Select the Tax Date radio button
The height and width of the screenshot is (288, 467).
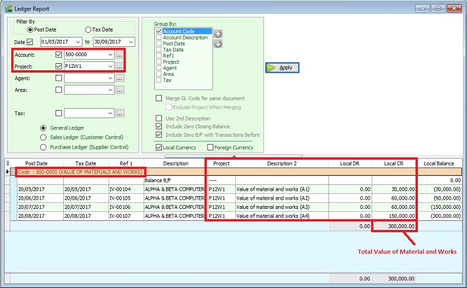click(88, 30)
